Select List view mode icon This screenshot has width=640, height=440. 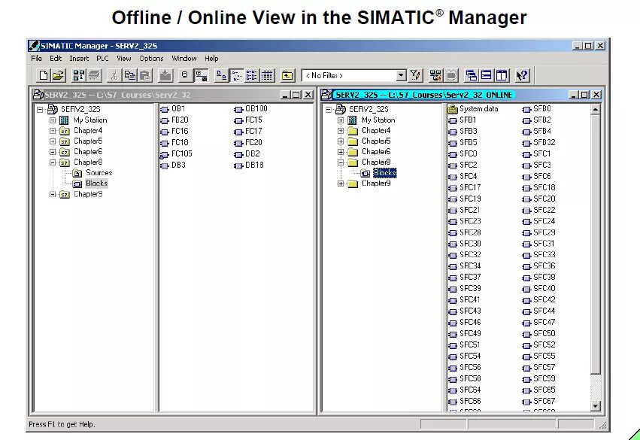click(x=252, y=75)
